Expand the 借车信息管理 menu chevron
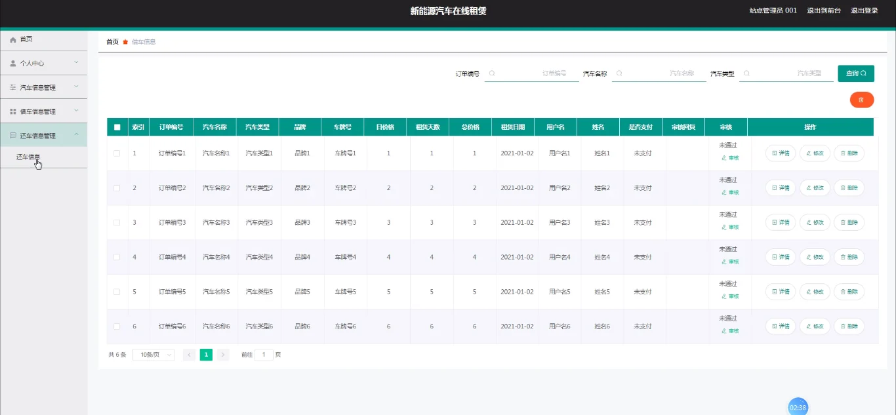Screen dimensions: 896x415 click(76, 111)
